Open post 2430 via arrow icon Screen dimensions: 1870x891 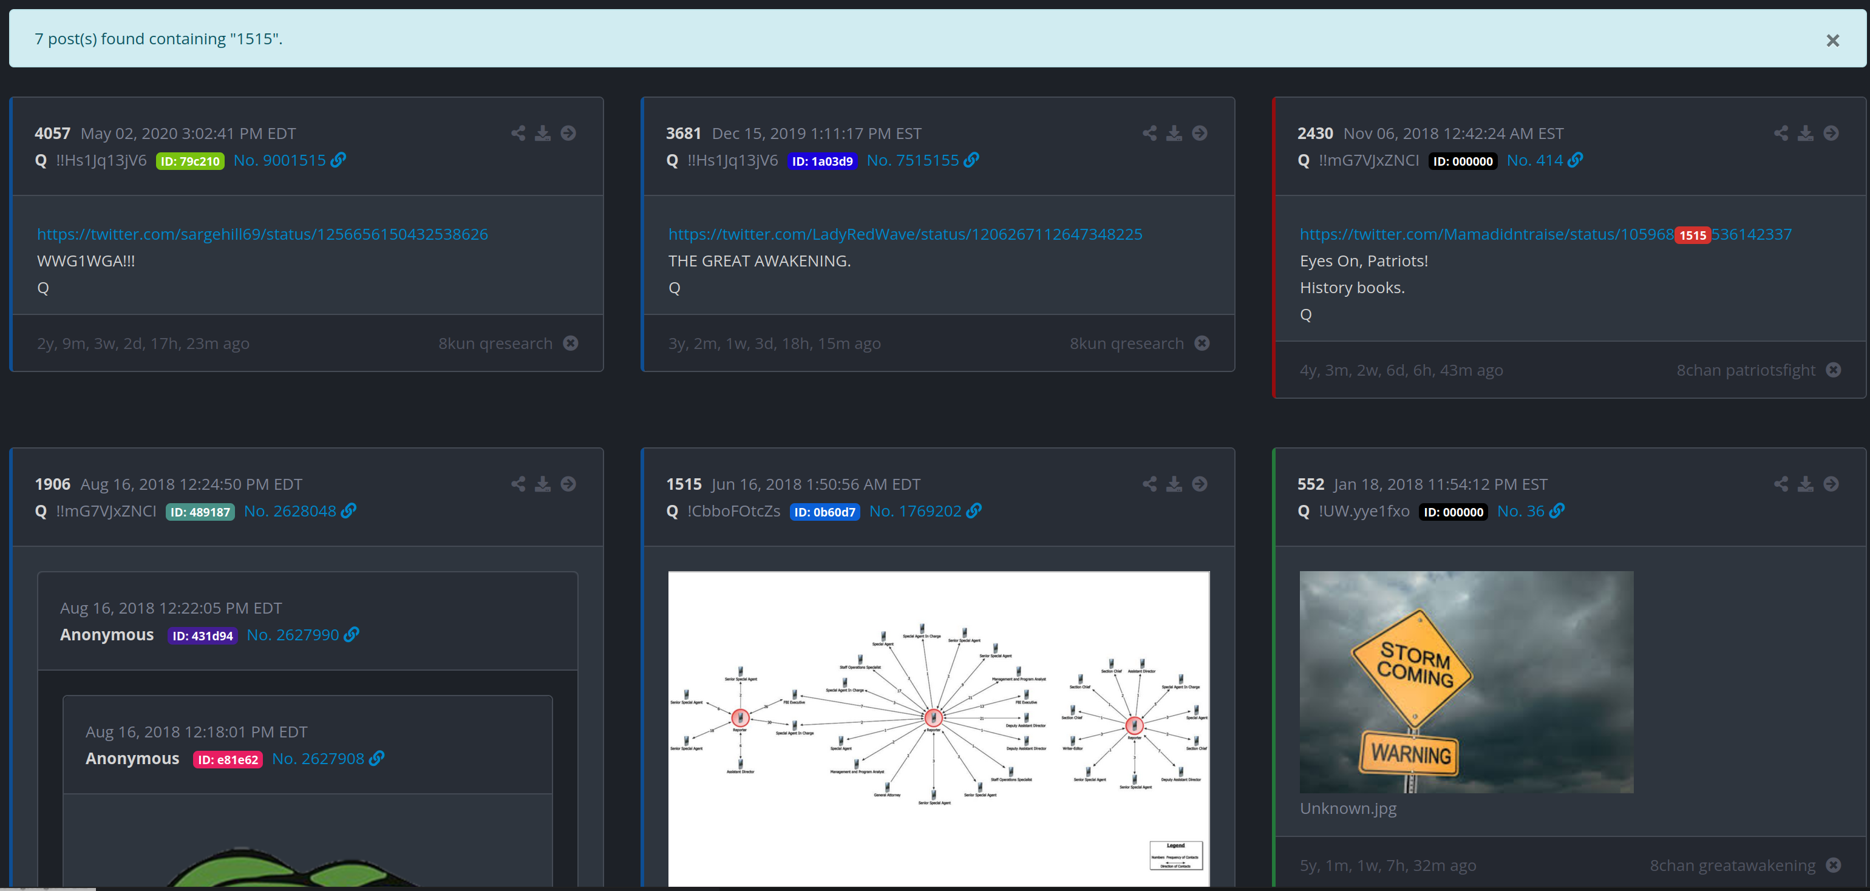[1832, 133]
